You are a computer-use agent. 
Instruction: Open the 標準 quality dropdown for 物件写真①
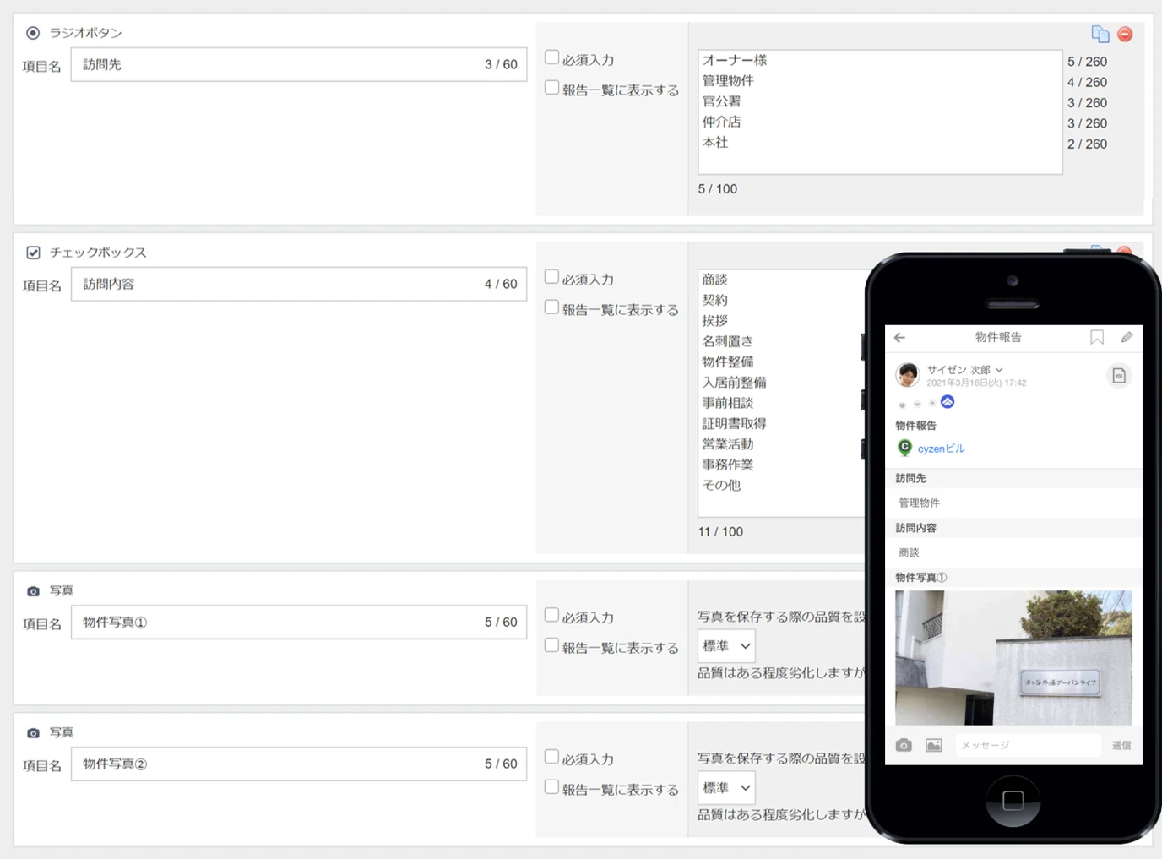click(x=726, y=646)
